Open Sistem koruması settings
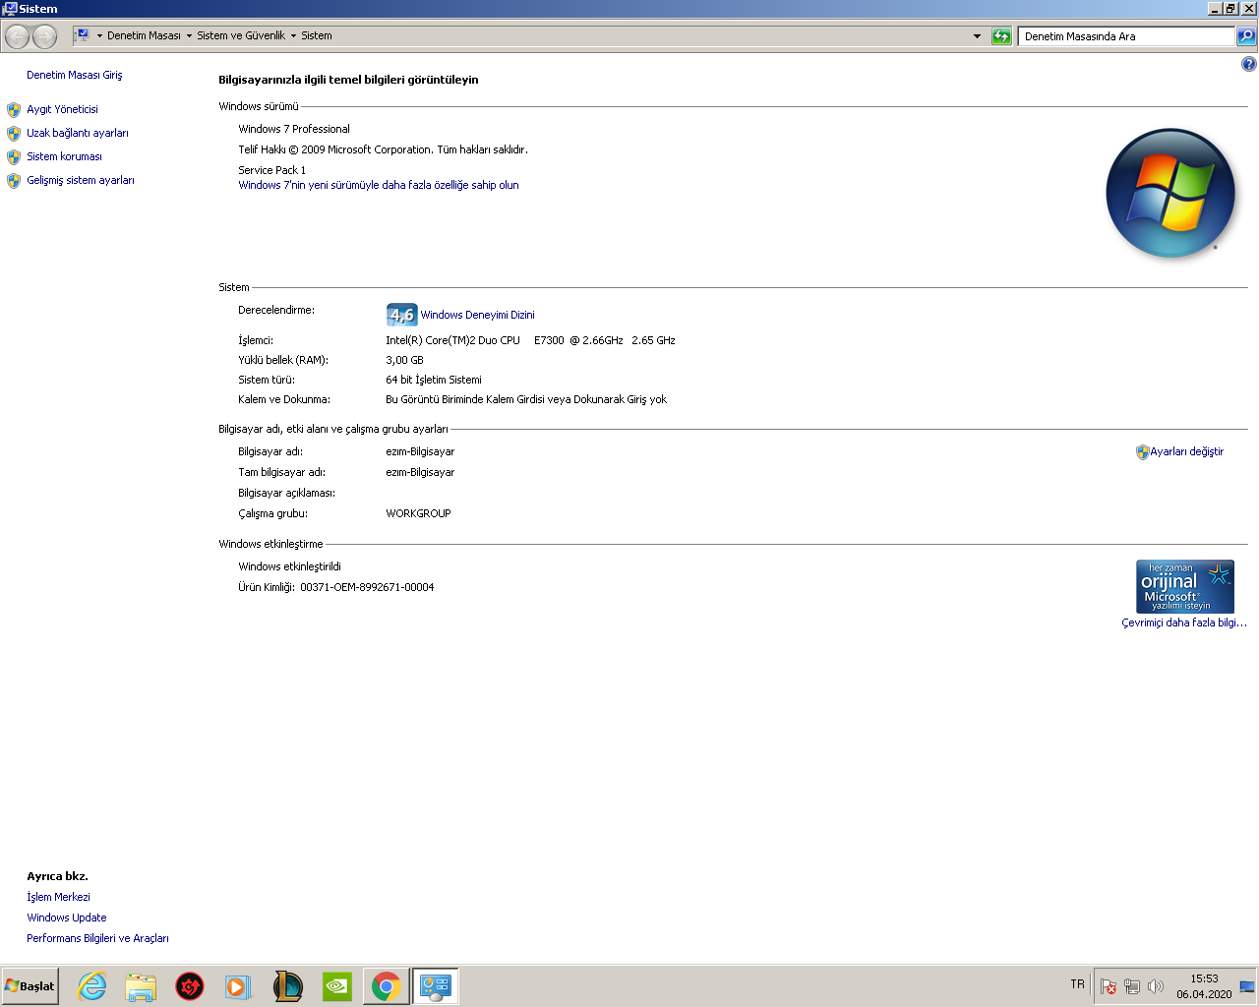The width and height of the screenshot is (1259, 1007). 64,156
